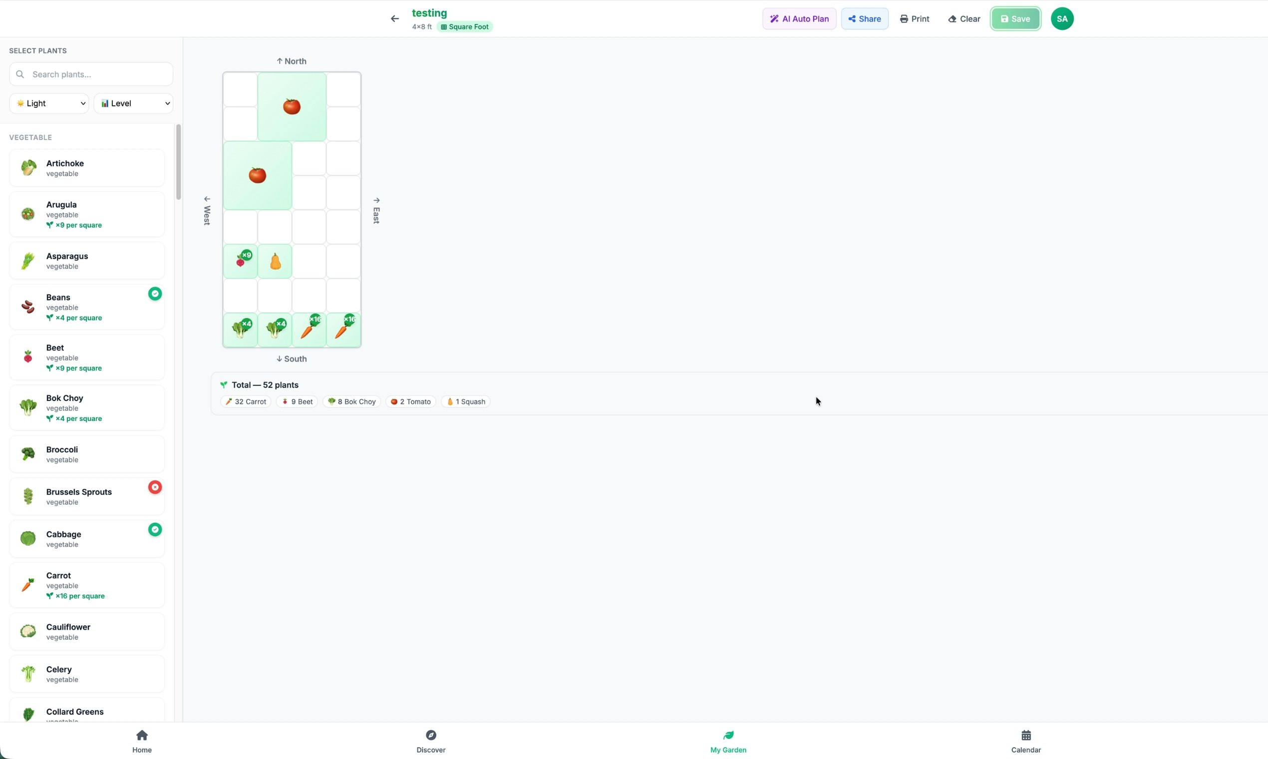Open the Home tab in bottom navigation

pos(142,741)
